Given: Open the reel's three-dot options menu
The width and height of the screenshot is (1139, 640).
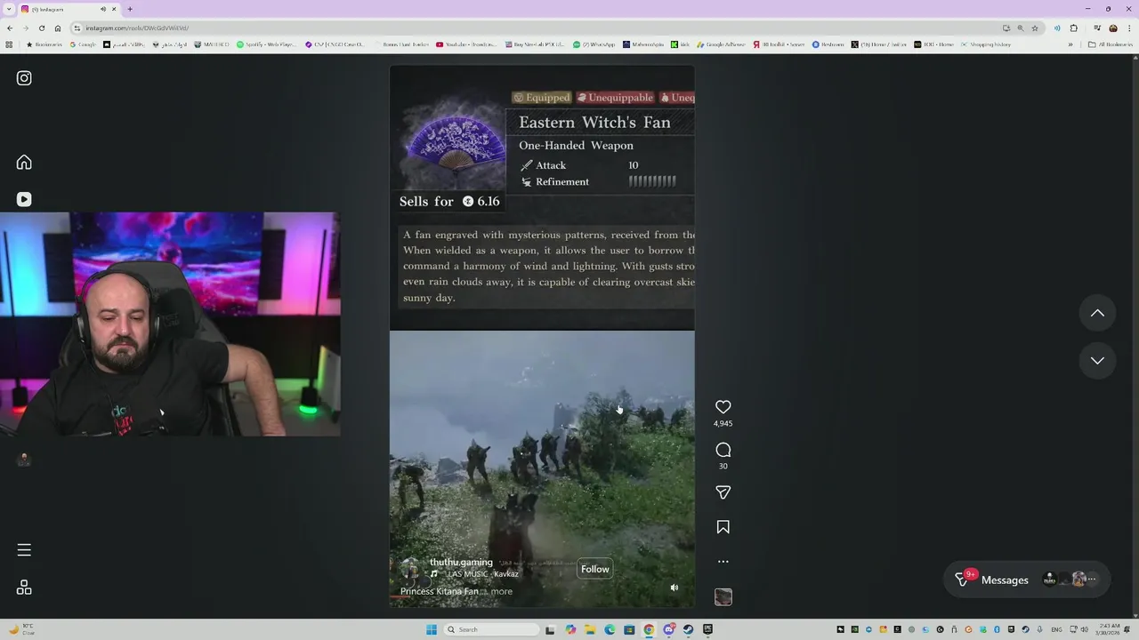Looking at the screenshot, I should click(x=723, y=562).
